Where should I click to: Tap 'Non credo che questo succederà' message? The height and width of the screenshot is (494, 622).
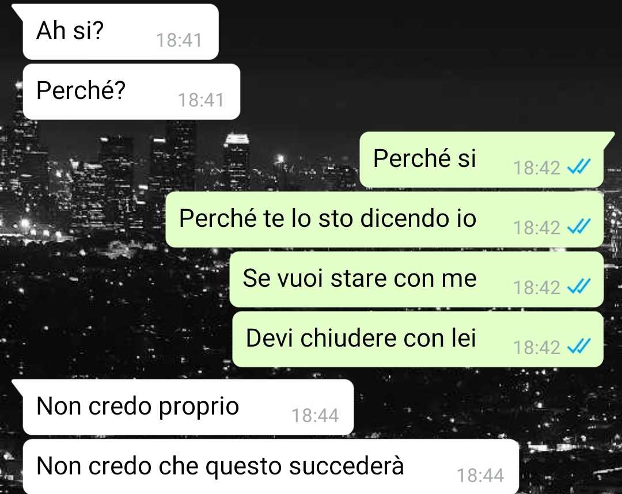(x=271, y=466)
